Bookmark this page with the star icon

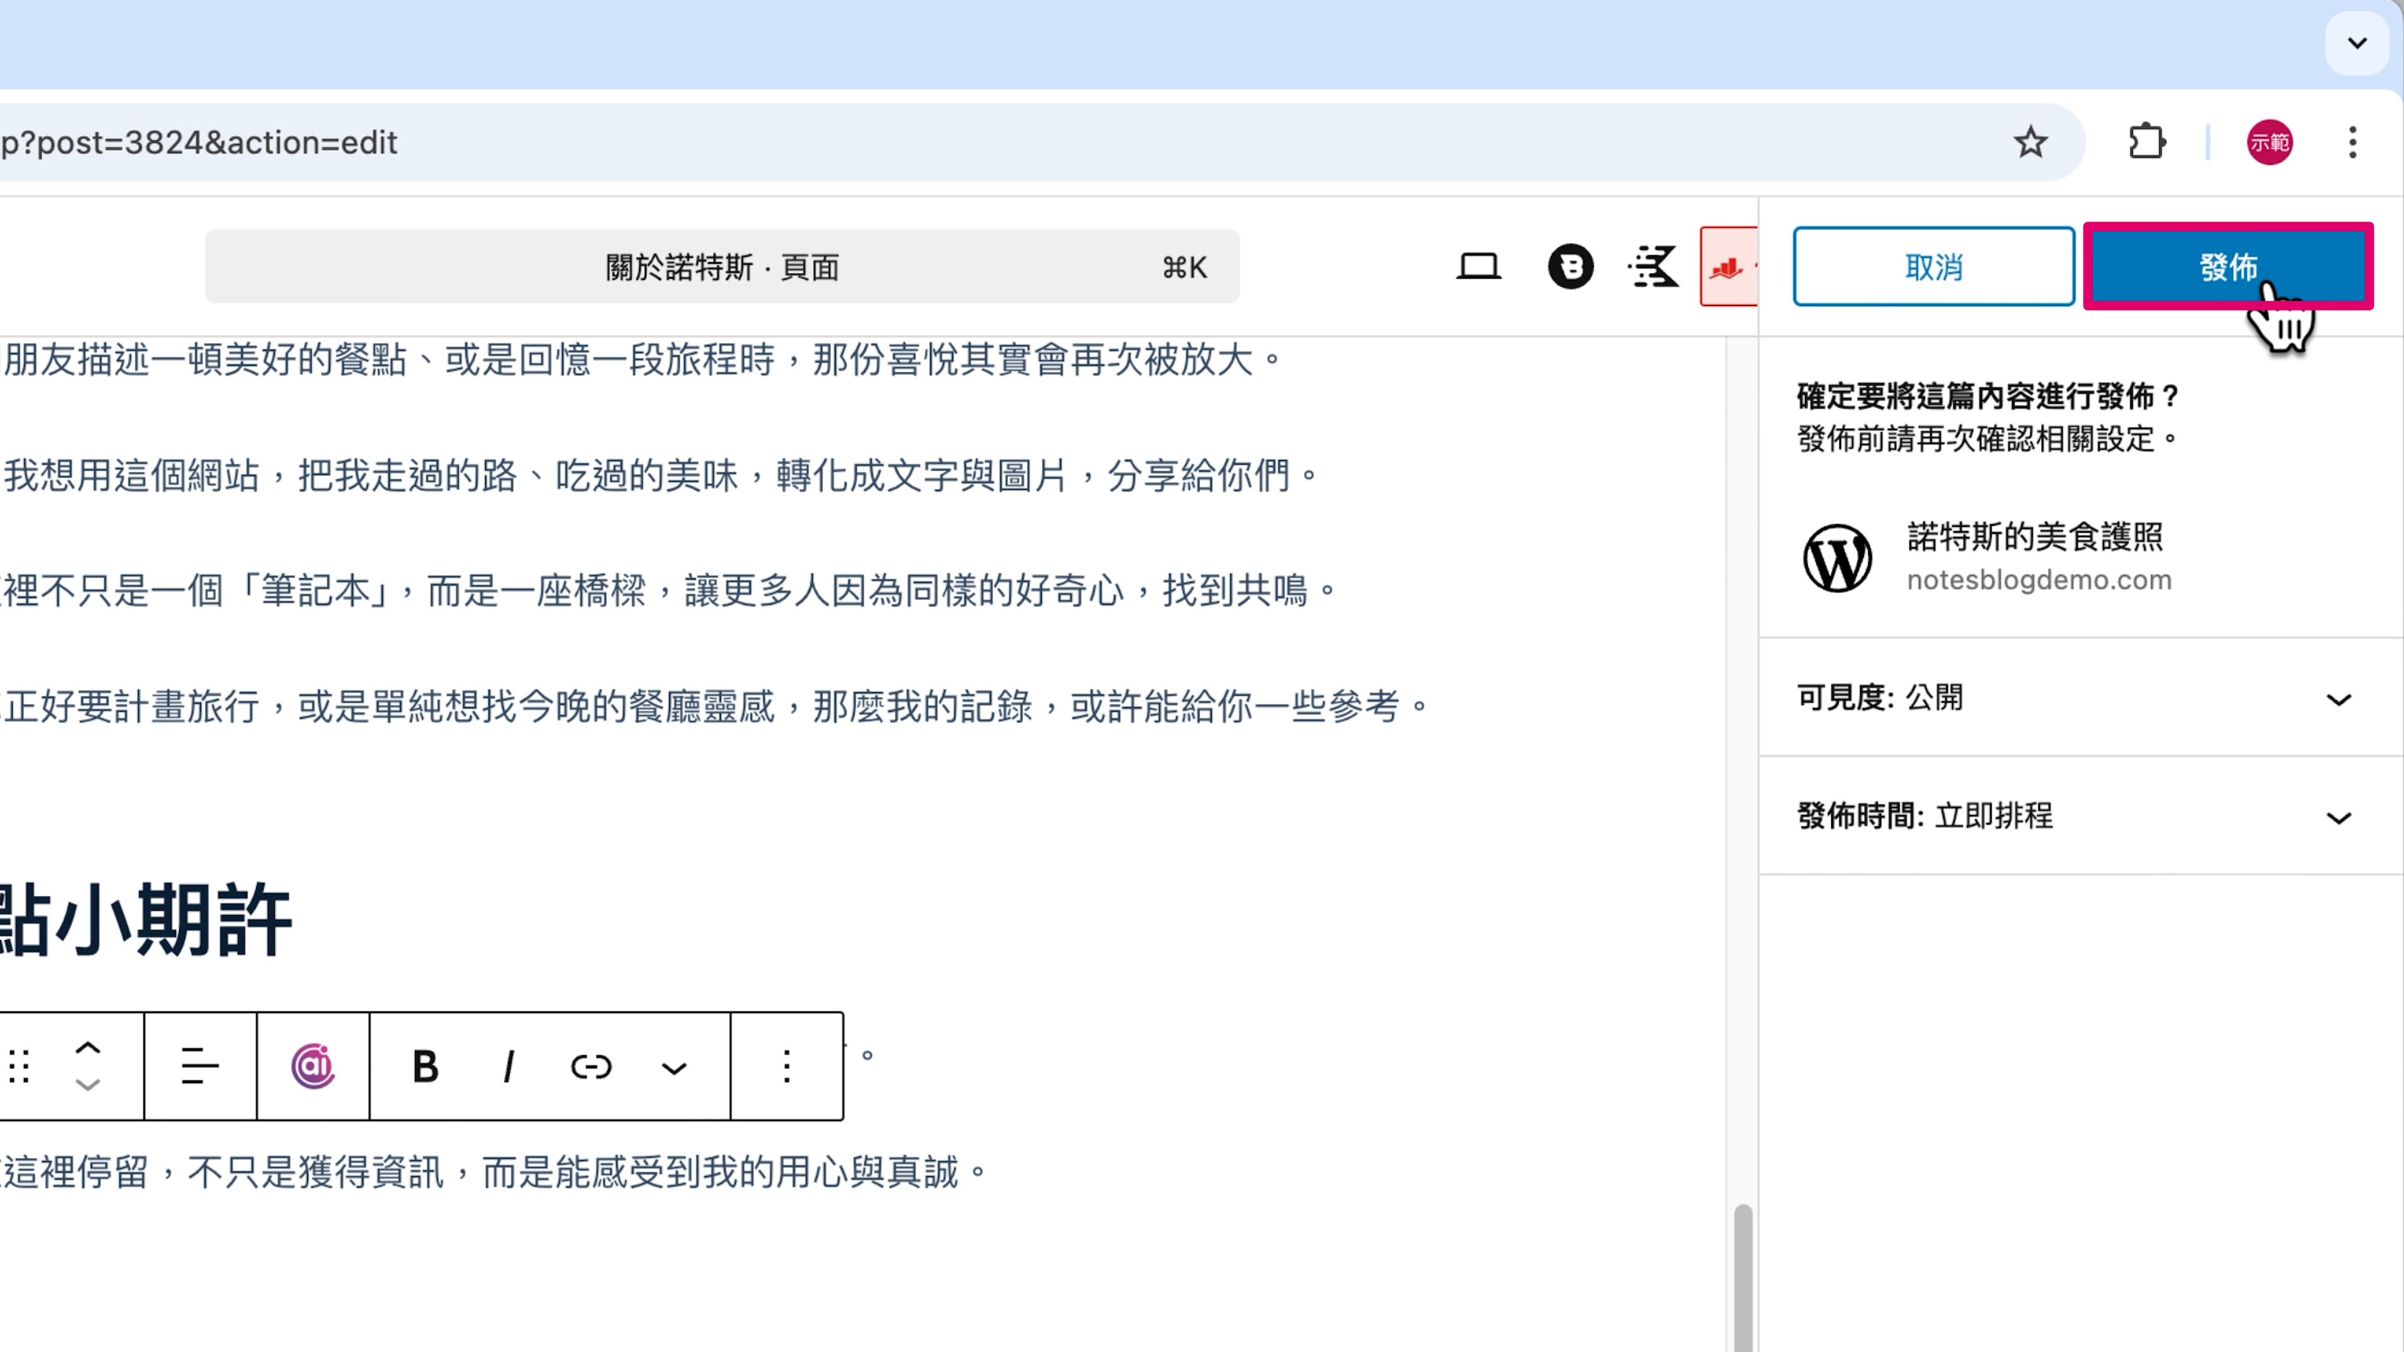(2030, 143)
